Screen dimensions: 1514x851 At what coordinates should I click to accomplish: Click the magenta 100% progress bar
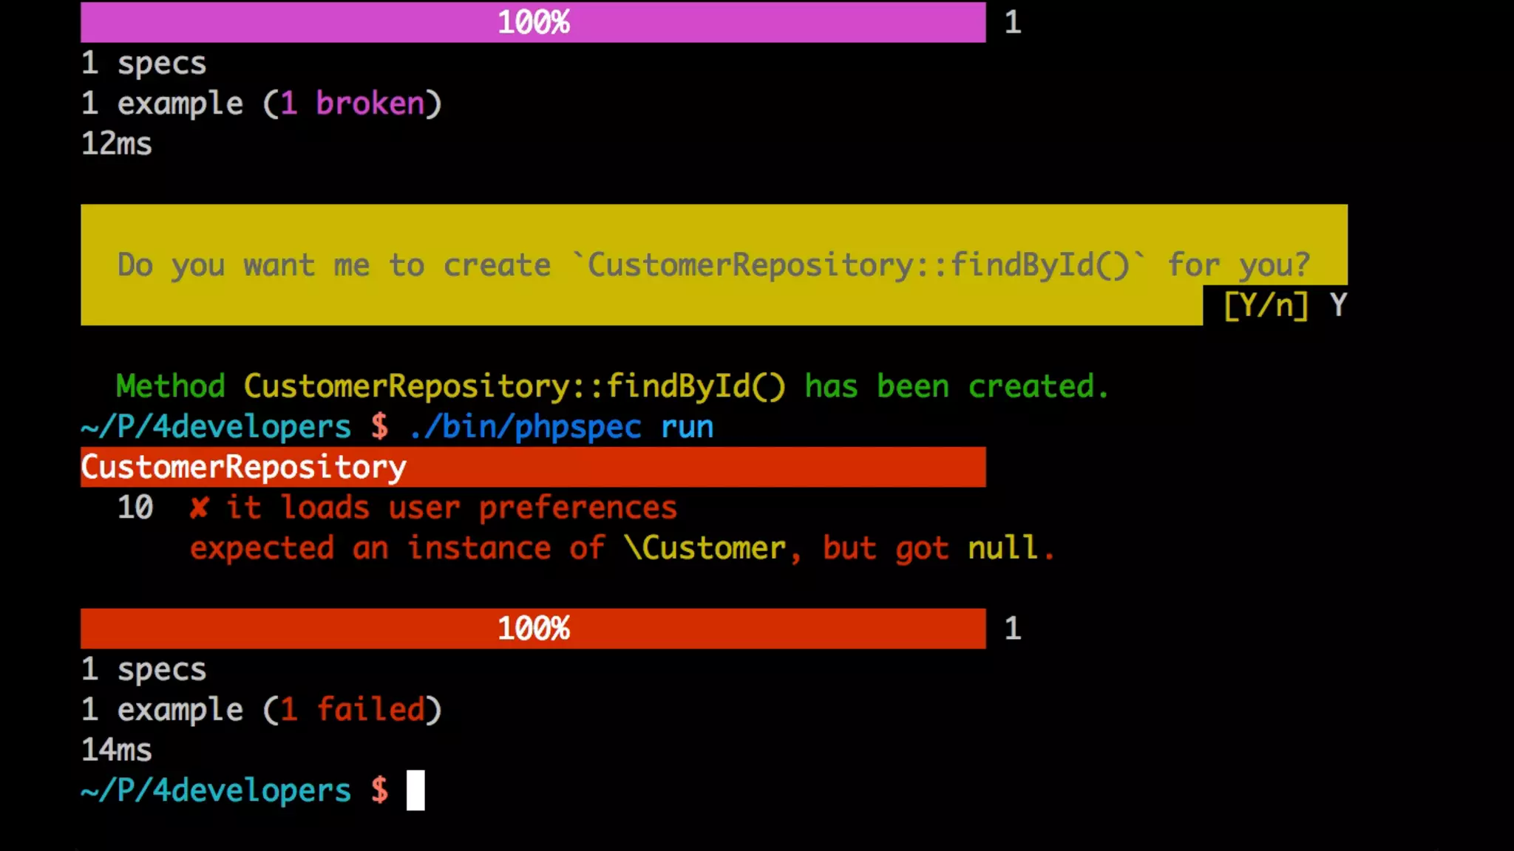point(532,22)
